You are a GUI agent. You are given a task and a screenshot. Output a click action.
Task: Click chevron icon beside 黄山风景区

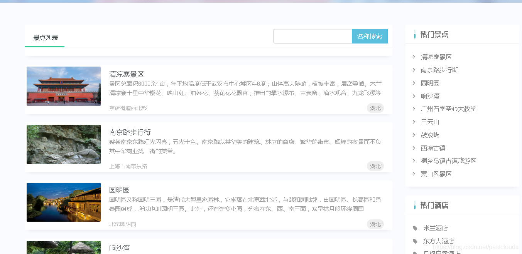tap(414, 174)
